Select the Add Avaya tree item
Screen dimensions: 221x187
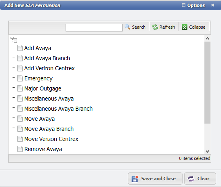[38, 48]
